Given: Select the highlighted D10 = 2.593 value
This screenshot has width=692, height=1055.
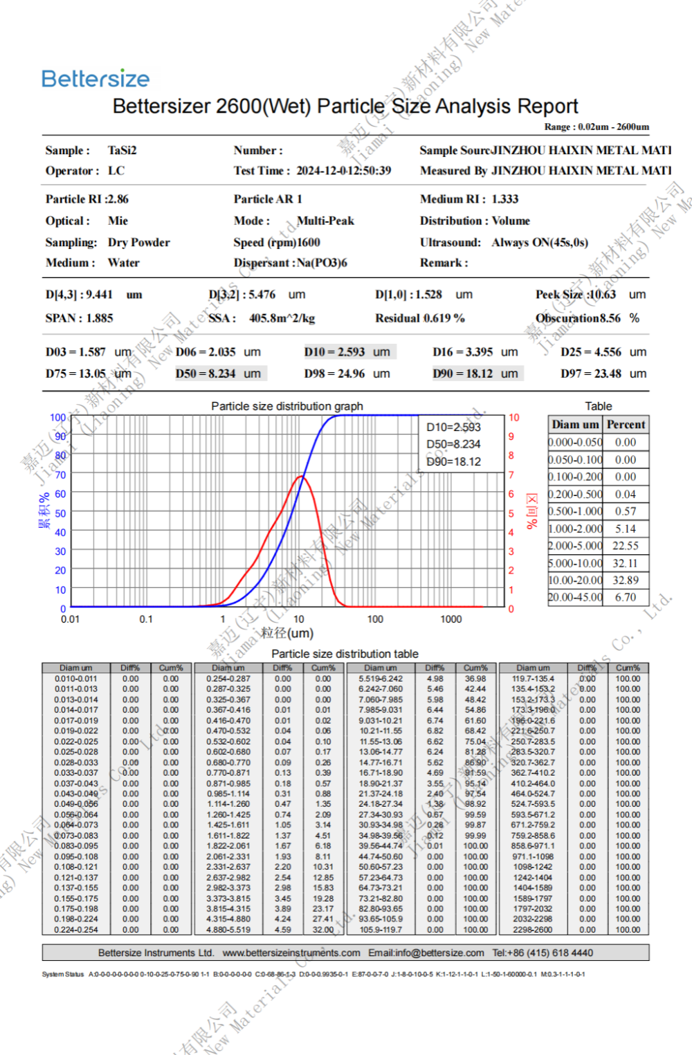Looking at the screenshot, I should pyautogui.click(x=349, y=351).
